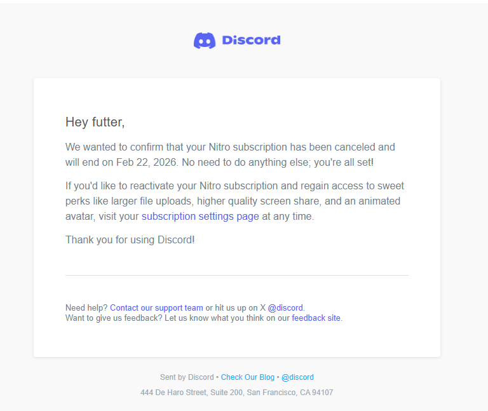488x411 pixels.
Task: Click the 'Hey futter,' greeting heading
Action: tap(95, 122)
